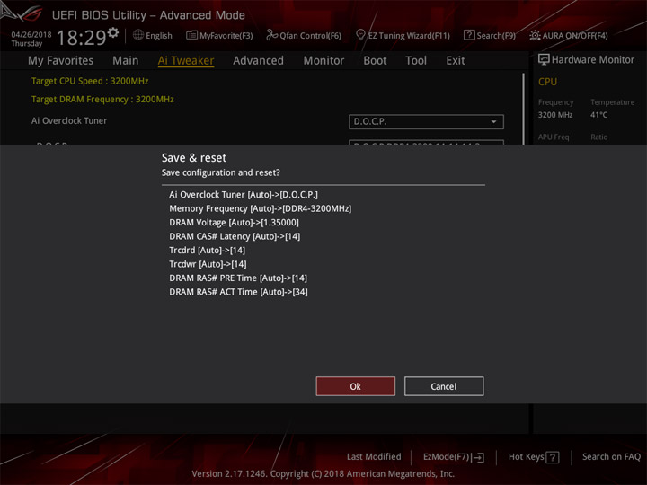Go to the Boot tab
Screen dimensions: 647x485
pos(375,61)
